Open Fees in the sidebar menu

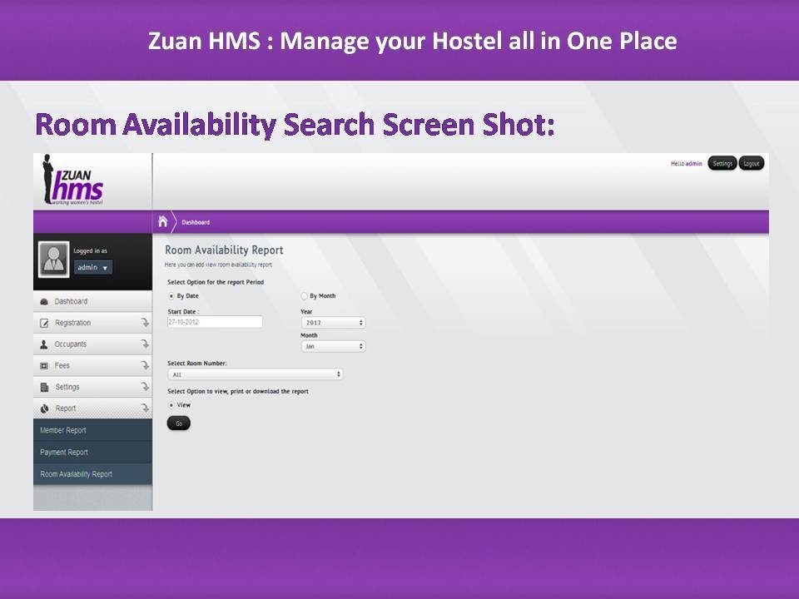(x=92, y=366)
